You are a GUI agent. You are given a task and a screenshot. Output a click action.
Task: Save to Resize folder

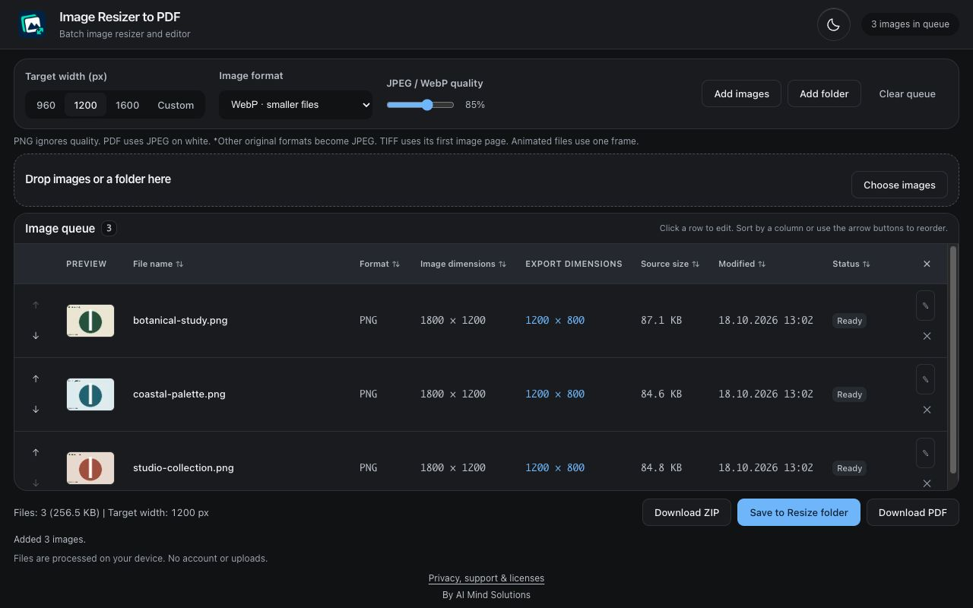click(799, 512)
